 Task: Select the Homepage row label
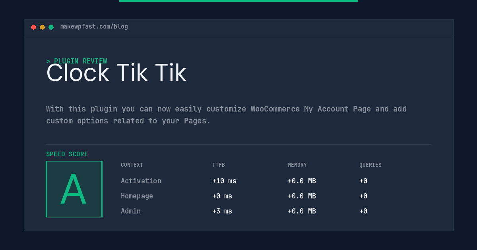137,196
